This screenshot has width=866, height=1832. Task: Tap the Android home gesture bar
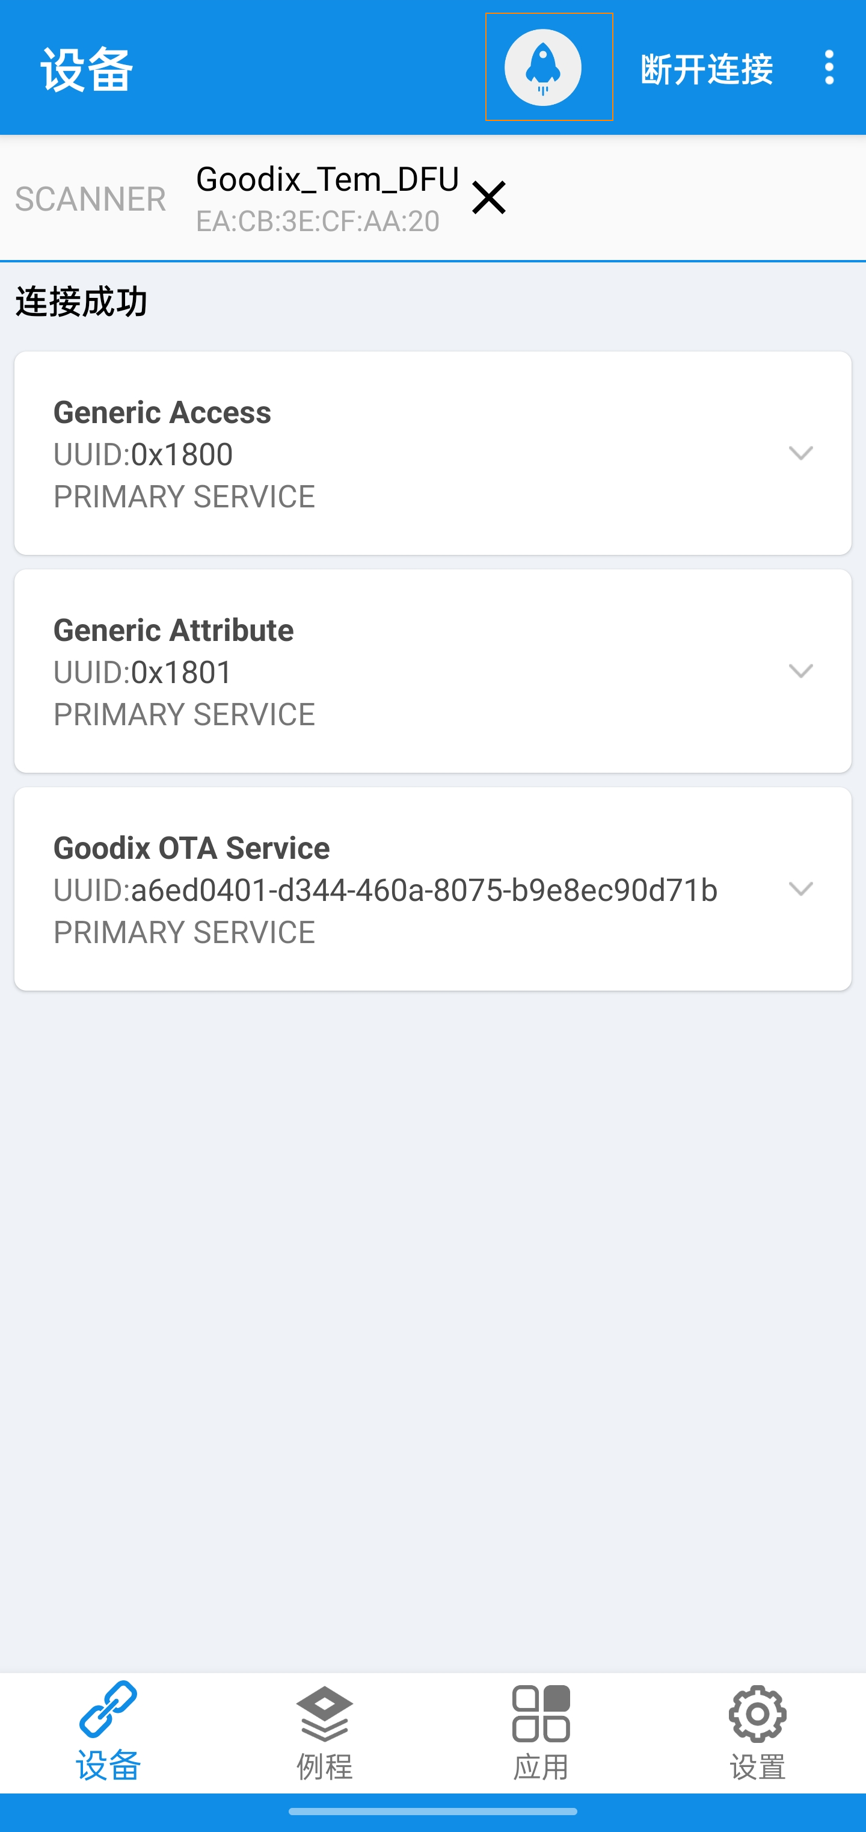pyautogui.click(x=432, y=1812)
